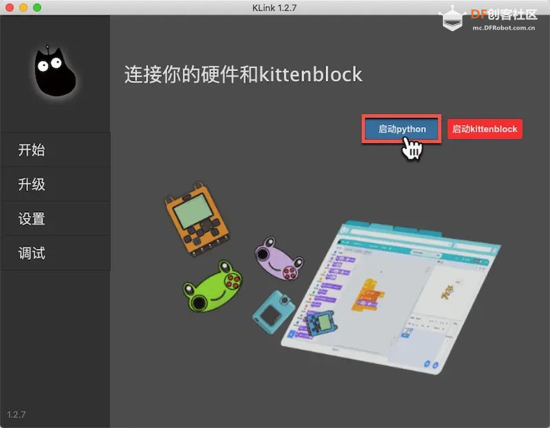Open the 设置 settings section
The image size is (550, 428).
55,219
